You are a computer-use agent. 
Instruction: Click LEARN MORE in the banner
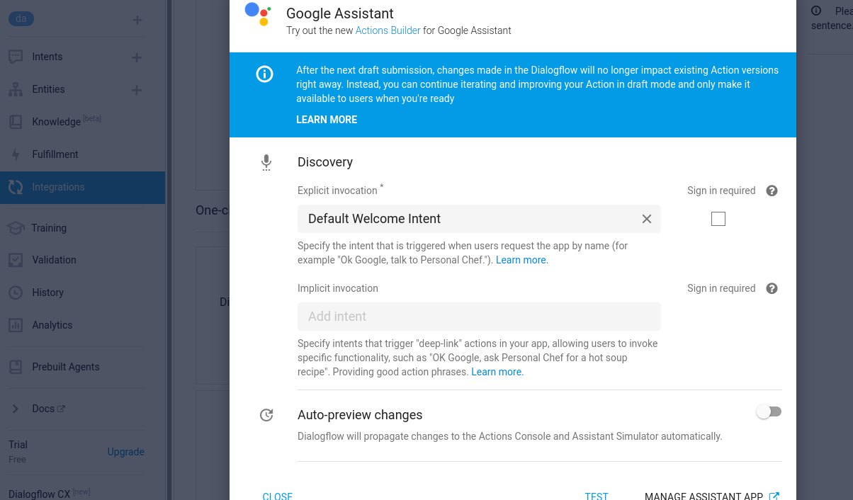(327, 120)
